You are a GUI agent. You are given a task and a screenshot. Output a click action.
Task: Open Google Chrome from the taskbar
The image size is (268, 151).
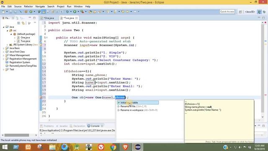point(113,147)
